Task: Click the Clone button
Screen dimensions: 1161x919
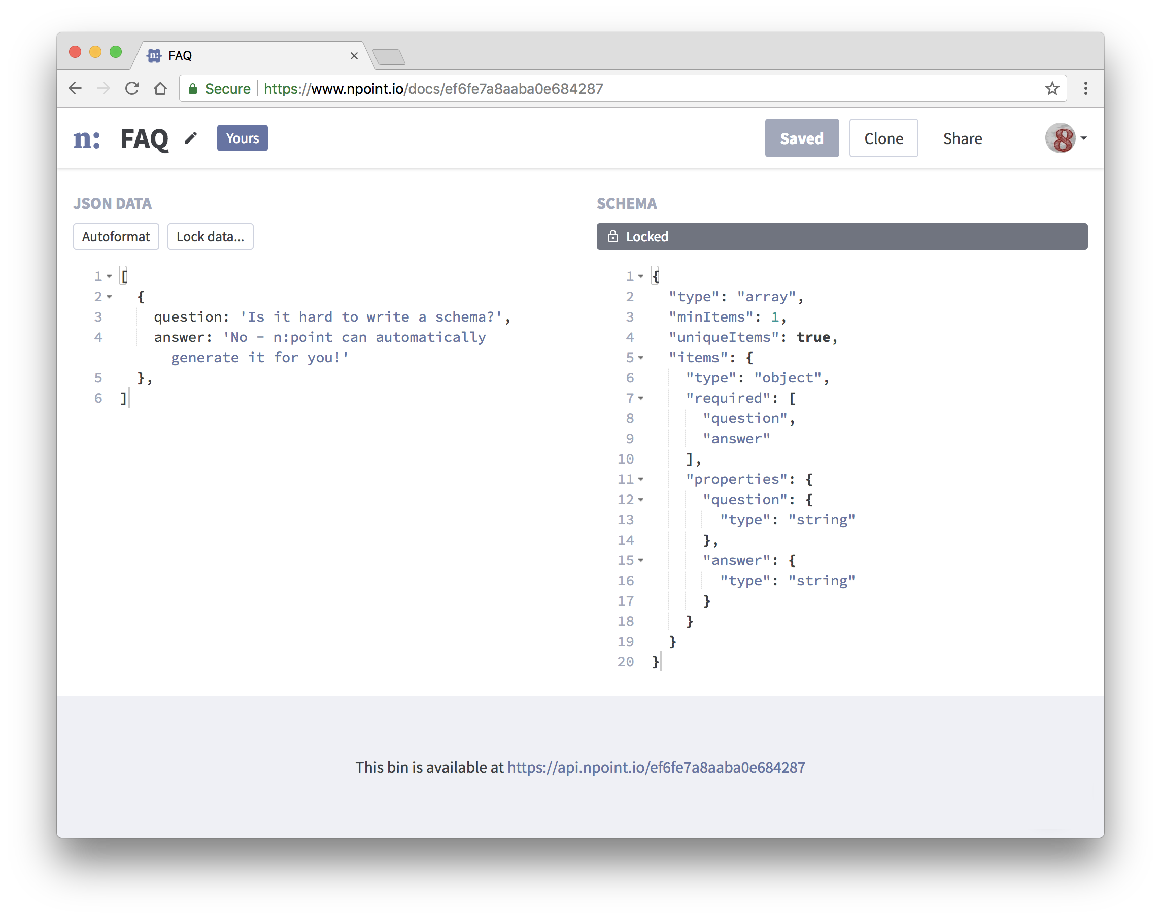Action: click(883, 138)
